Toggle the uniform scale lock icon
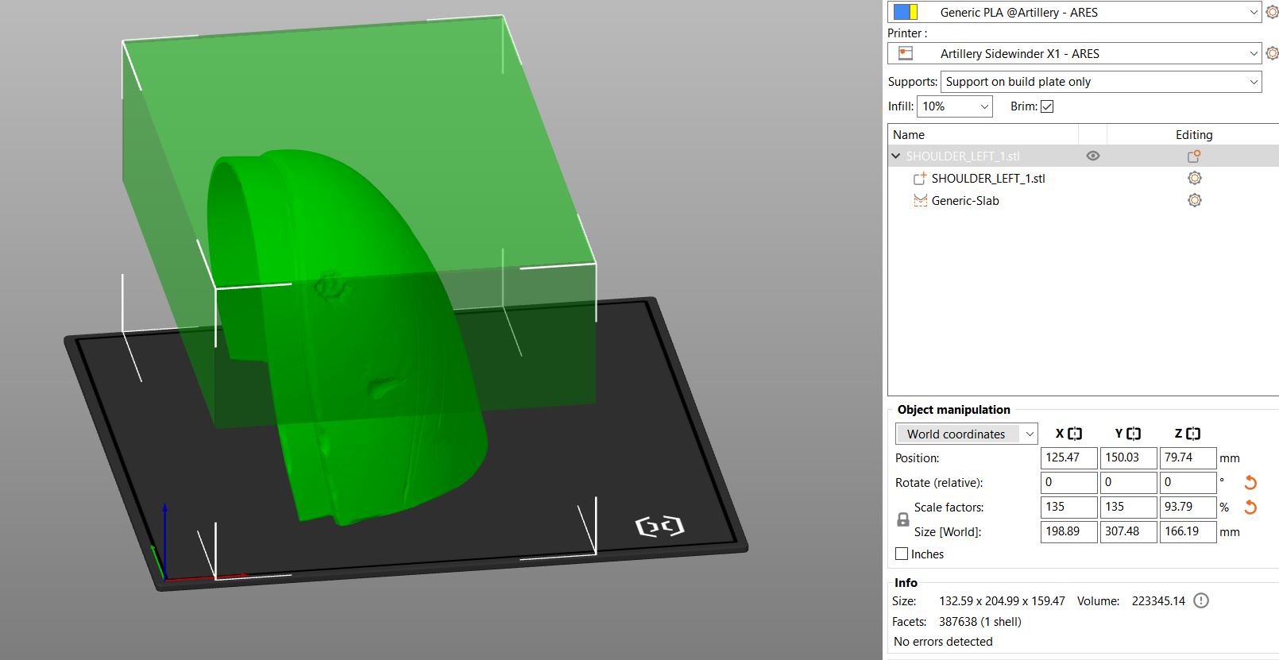 (903, 519)
